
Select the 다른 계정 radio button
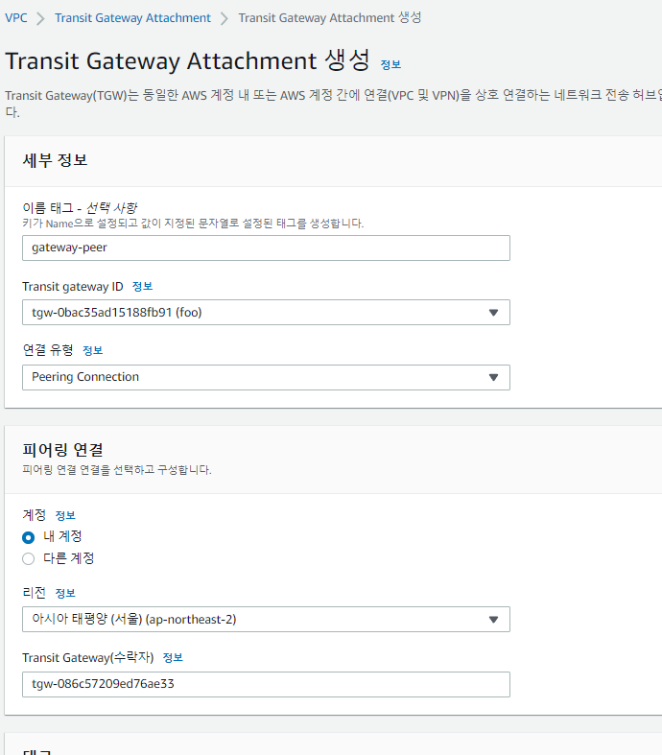pyautogui.click(x=29, y=559)
